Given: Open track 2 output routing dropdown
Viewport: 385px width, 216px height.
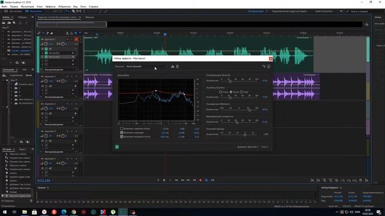Looking at the screenshot, I should [60, 97].
